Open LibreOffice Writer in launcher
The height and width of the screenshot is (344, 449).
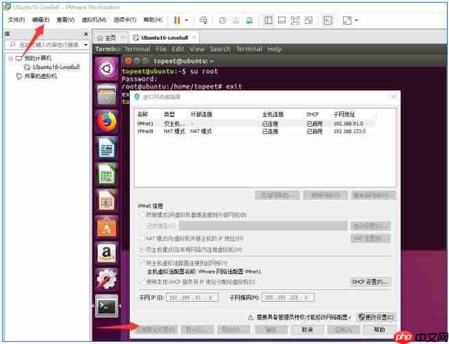click(107, 148)
